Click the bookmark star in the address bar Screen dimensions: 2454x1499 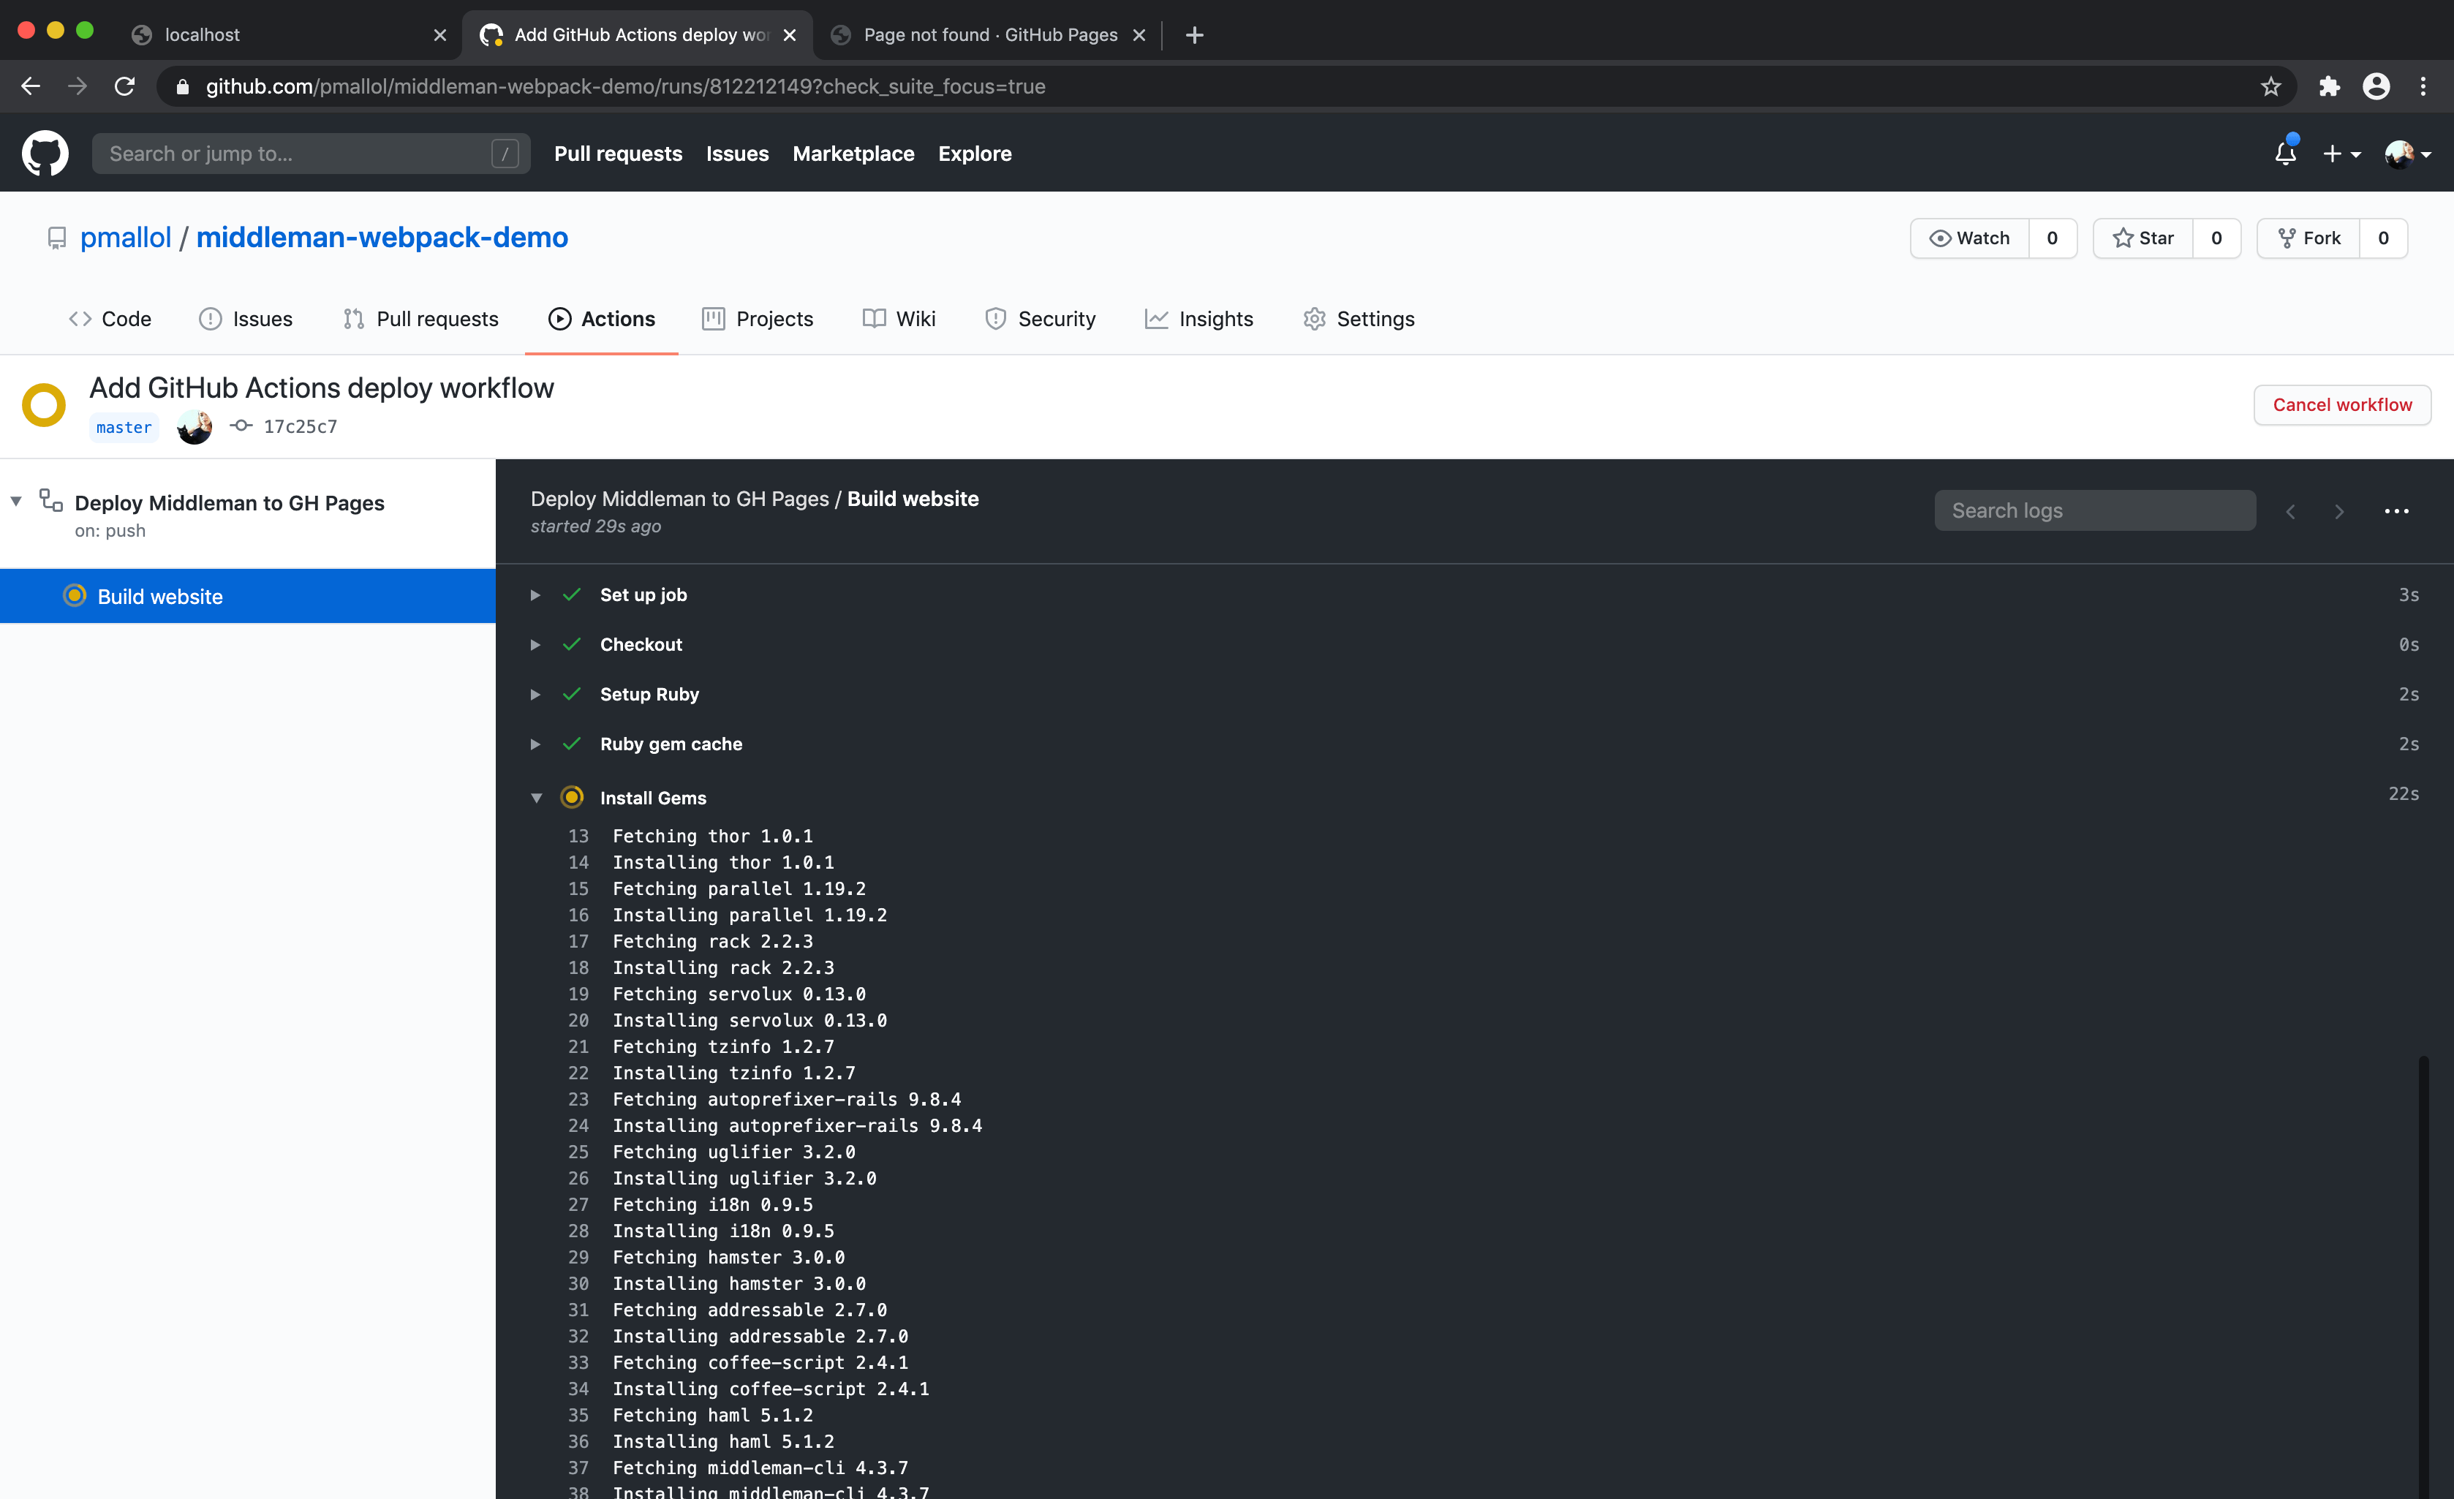[x=2270, y=87]
